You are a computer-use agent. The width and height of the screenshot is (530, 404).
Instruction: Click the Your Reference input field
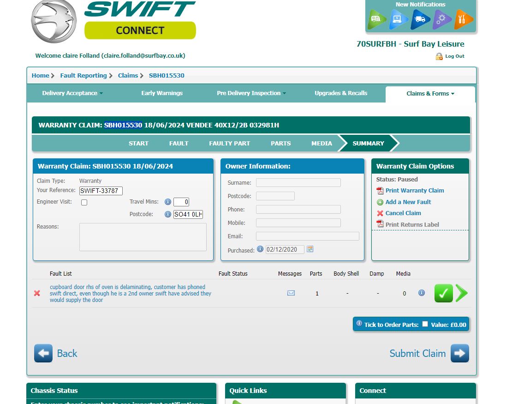pos(101,191)
